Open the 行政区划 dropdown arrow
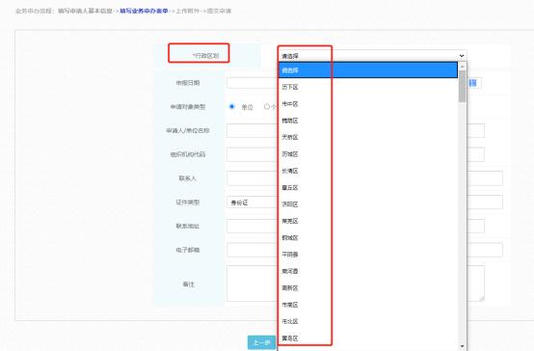Image resolution: width=534 pixels, height=351 pixels. tap(462, 56)
